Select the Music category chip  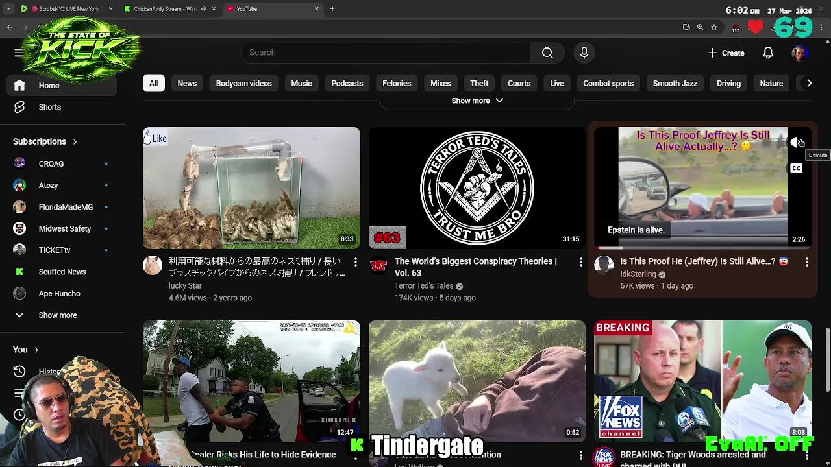301,83
